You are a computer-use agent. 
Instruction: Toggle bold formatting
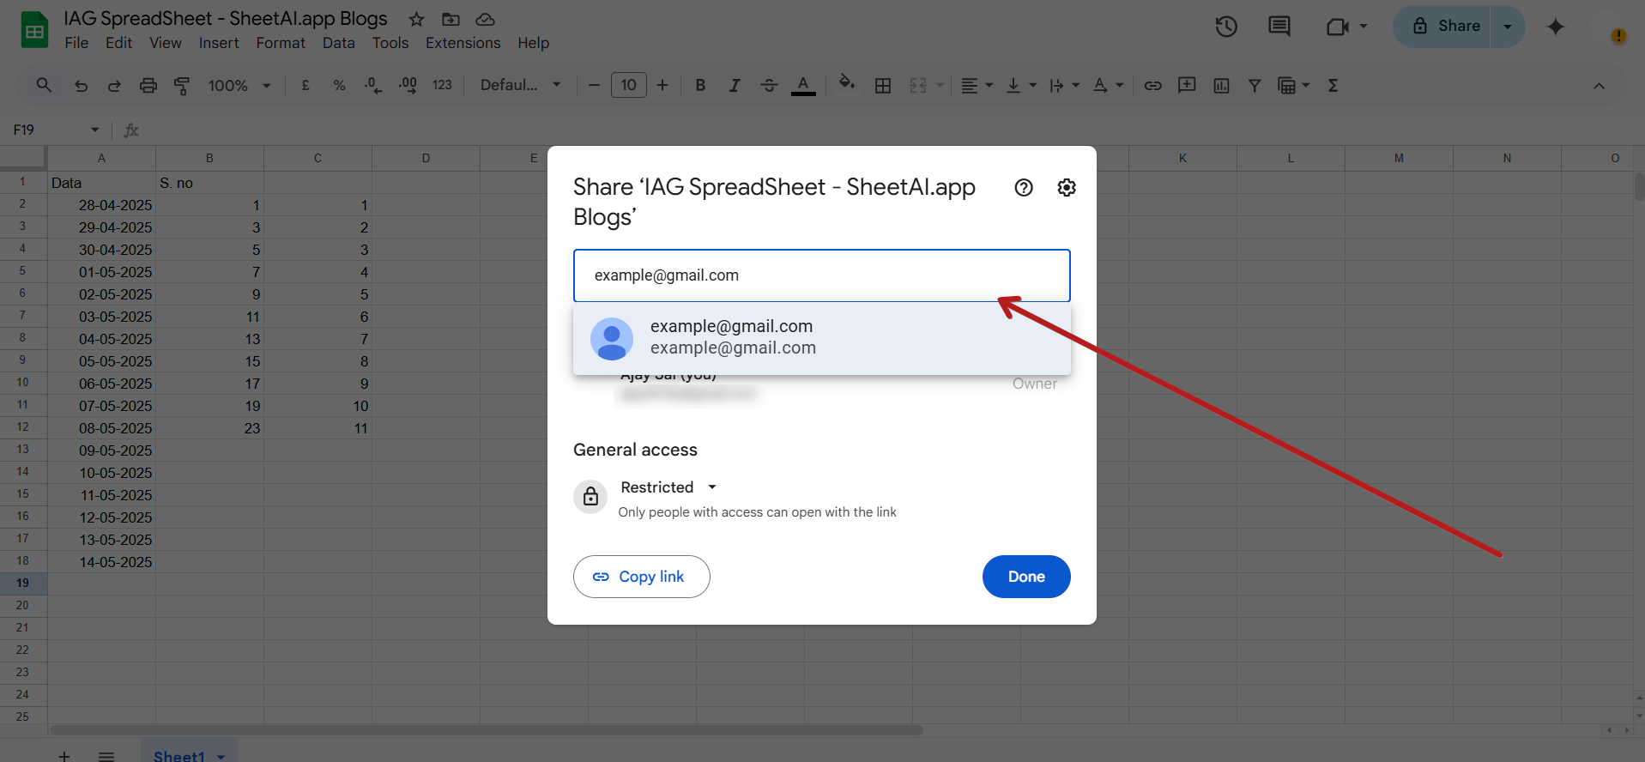(700, 85)
